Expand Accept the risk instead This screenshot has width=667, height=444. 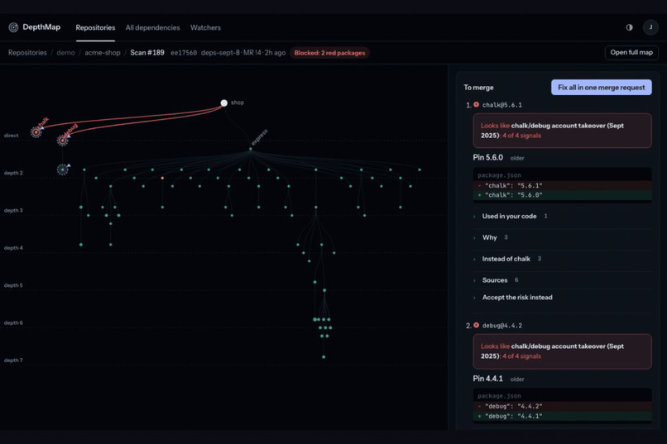(x=562, y=298)
